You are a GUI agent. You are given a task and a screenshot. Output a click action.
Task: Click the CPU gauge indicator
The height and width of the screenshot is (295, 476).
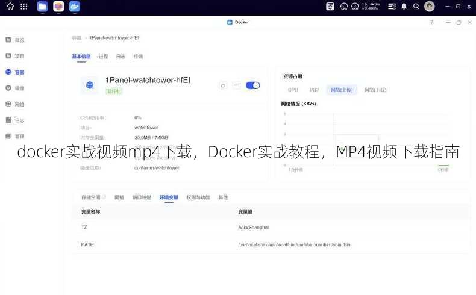tap(344, 7)
